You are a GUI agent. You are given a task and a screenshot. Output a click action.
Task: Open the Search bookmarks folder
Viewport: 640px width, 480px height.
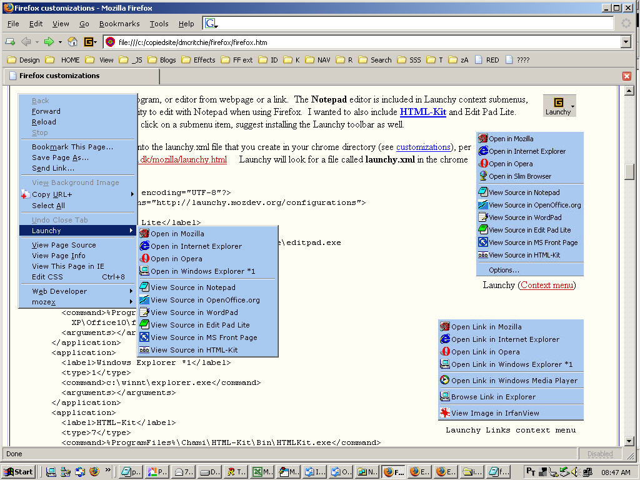[x=375, y=60]
